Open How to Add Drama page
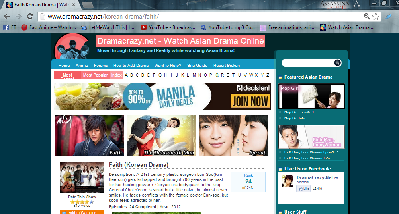Viewport: 399px width, 214px height. 131,65
